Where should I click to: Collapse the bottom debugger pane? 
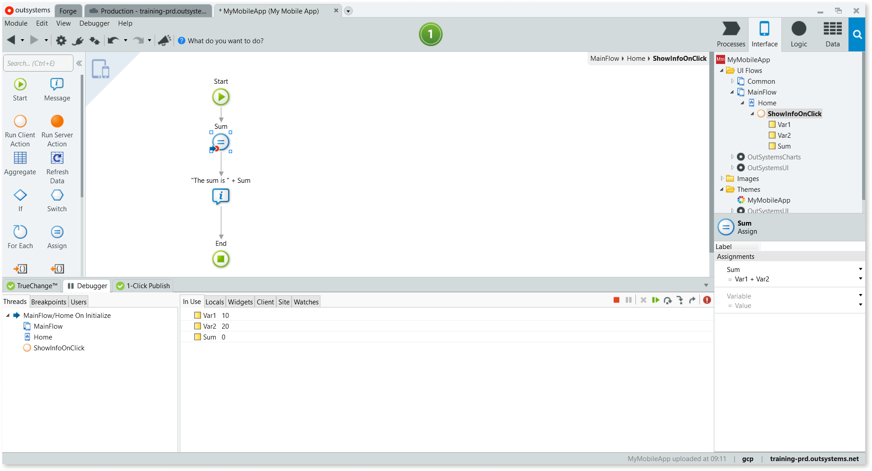click(x=706, y=285)
